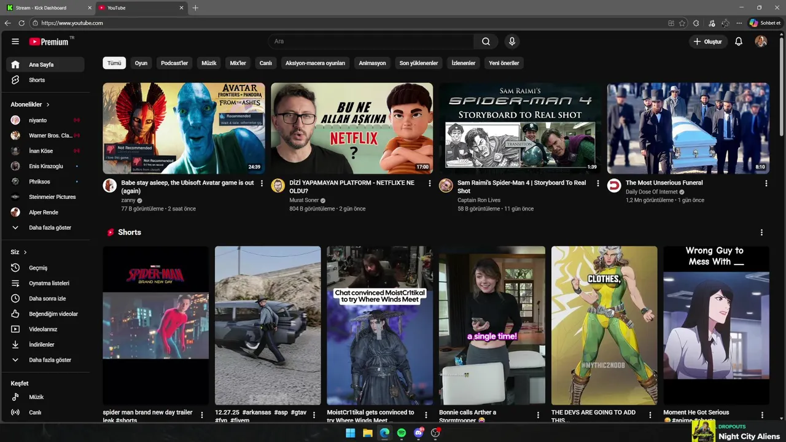The height and width of the screenshot is (442, 786).
Task: Expand Daha fazla göster under subscriptions
Action: click(45, 228)
